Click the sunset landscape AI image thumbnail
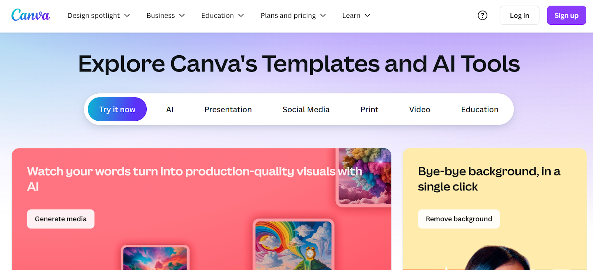 point(155,258)
